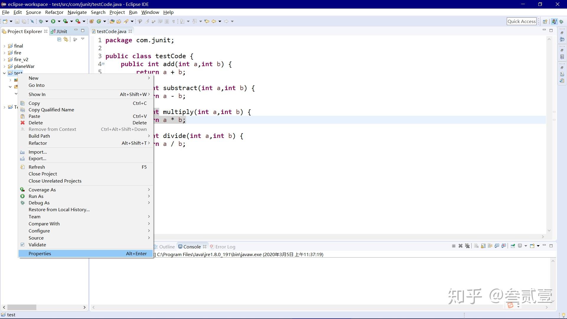Choose Copy Qualified Name in context menu

point(86,110)
